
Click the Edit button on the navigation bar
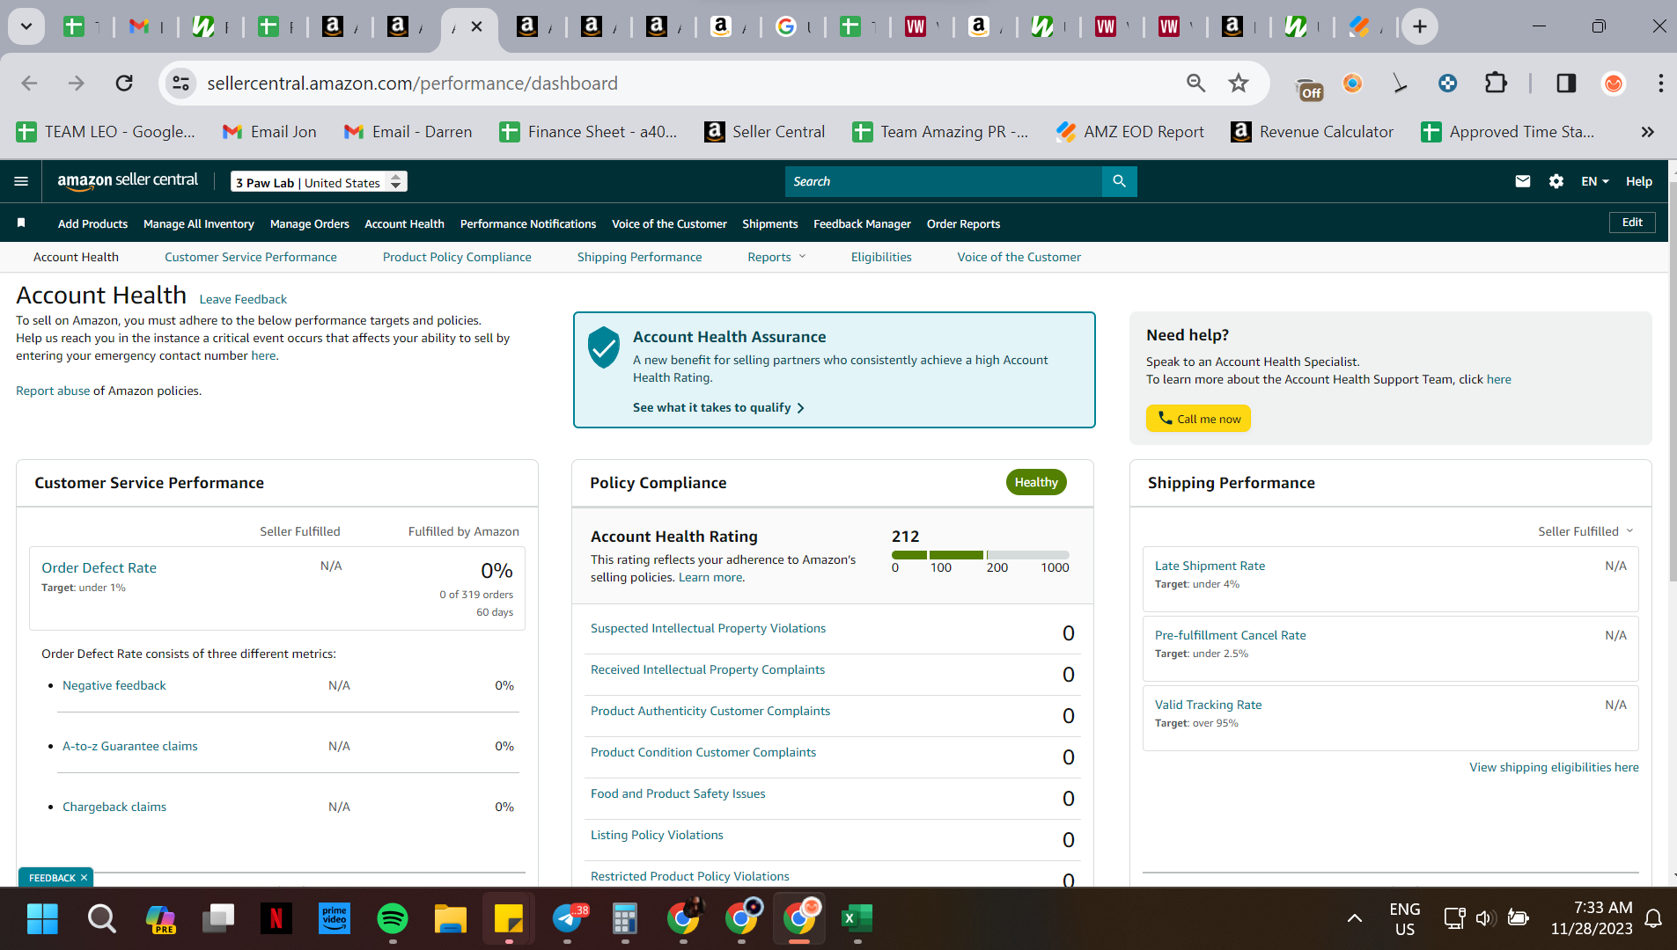1632,223
